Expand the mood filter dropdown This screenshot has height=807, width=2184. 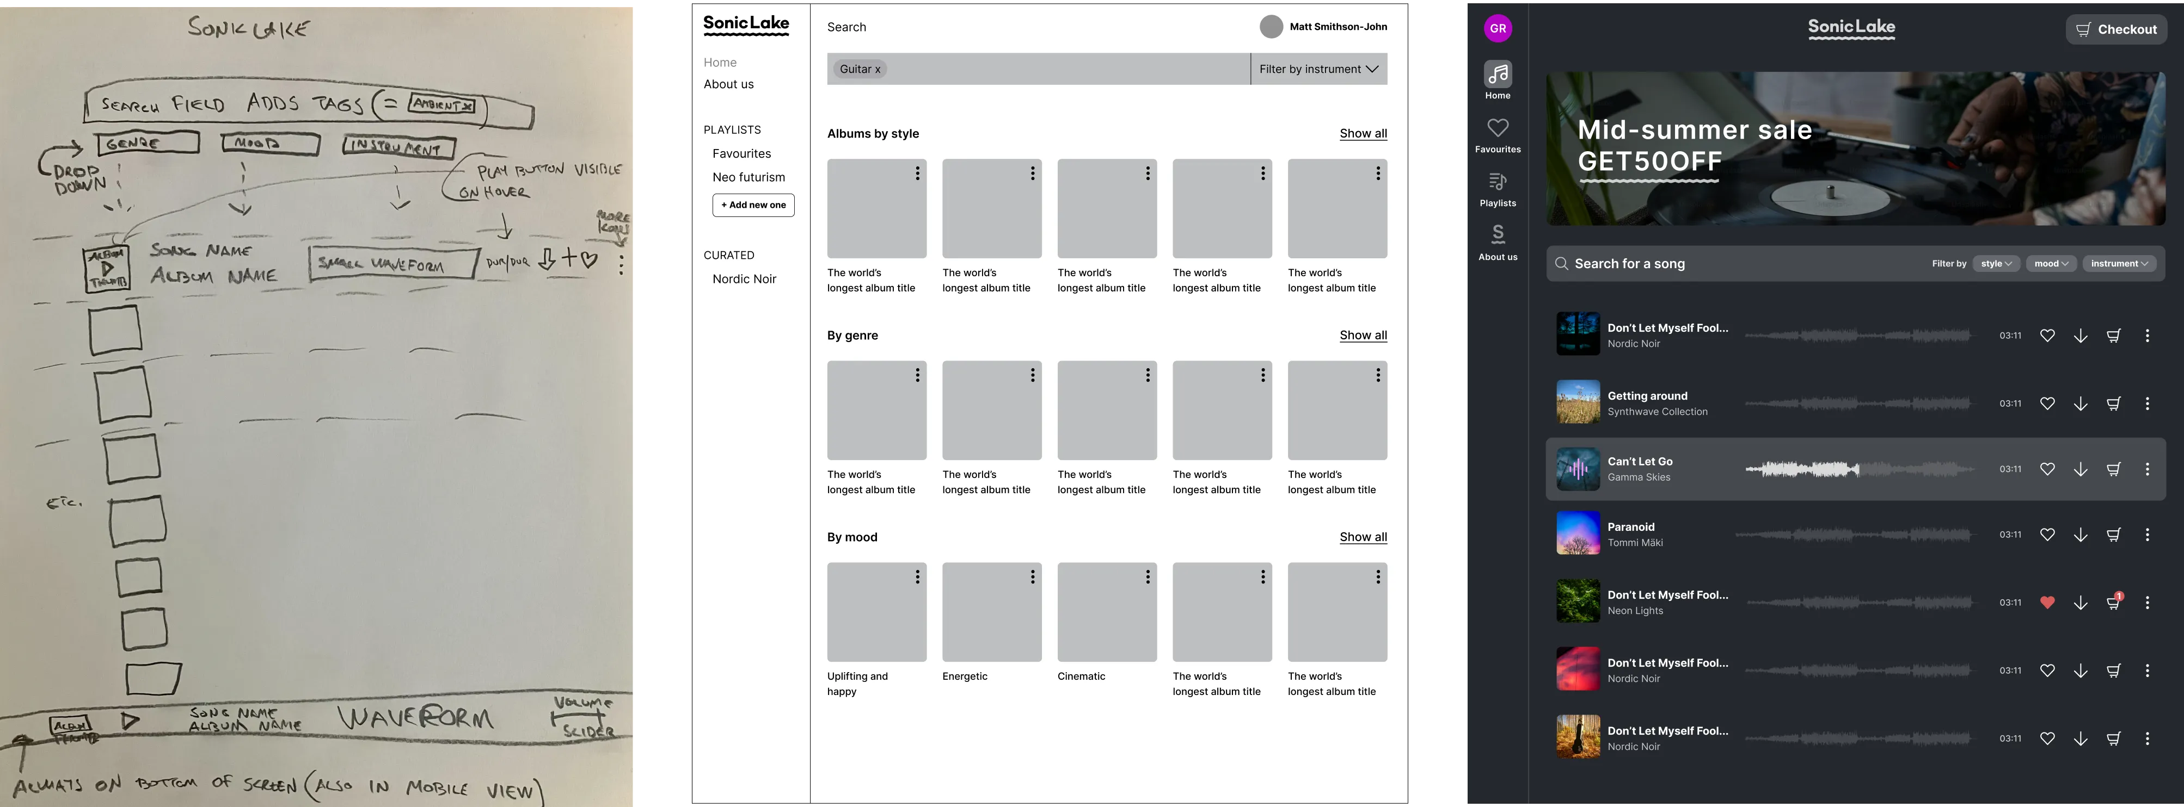[2051, 263]
